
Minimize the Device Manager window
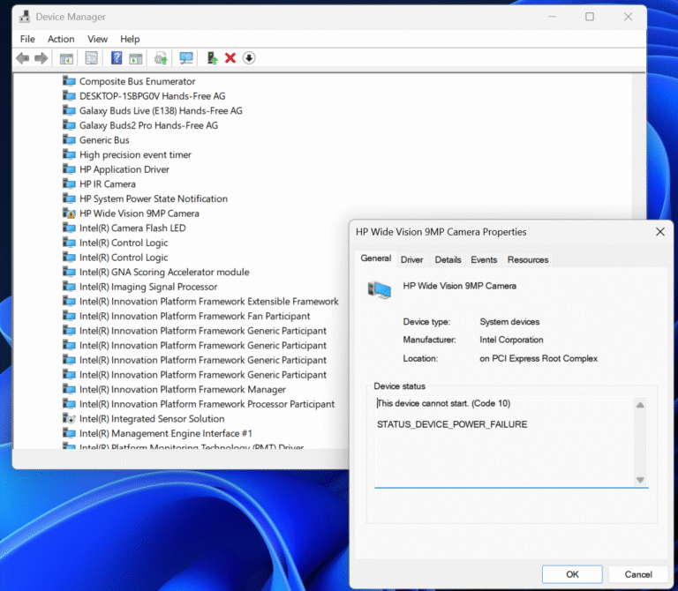552,17
